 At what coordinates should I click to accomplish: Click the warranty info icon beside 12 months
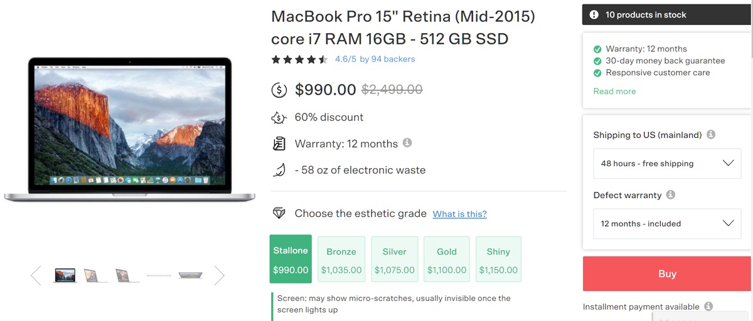[407, 143]
